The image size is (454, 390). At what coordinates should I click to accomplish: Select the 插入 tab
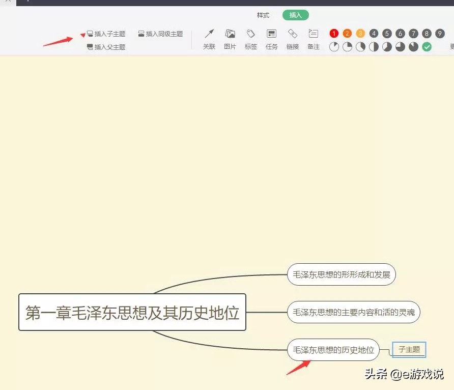click(x=296, y=15)
